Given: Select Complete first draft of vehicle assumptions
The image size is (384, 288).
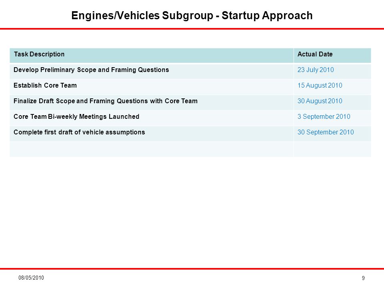Looking at the screenshot, I should (79, 132).
